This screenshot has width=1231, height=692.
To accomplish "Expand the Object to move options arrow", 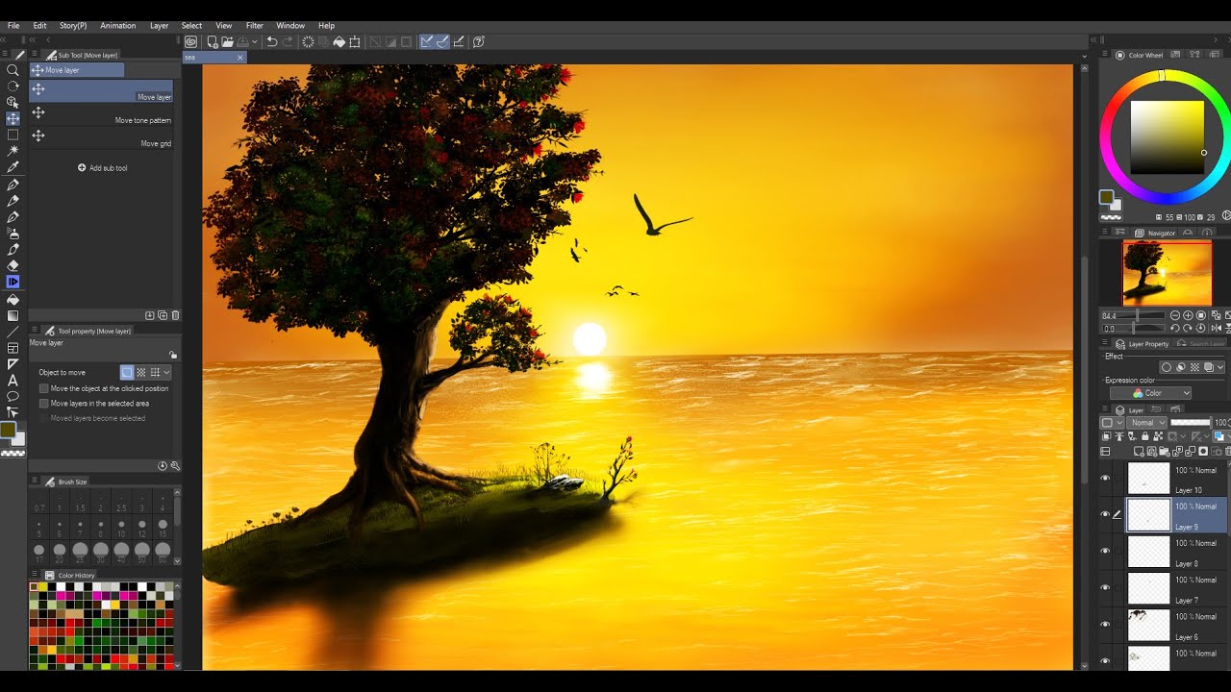I will click(x=166, y=372).
